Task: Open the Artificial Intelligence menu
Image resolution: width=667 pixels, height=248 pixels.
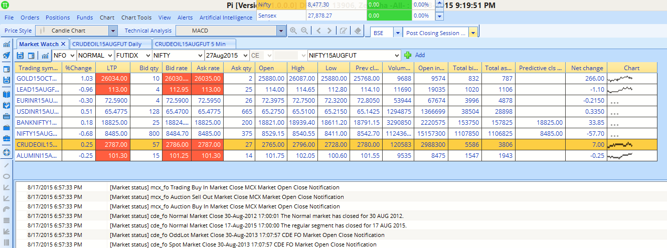Action: 226,18
